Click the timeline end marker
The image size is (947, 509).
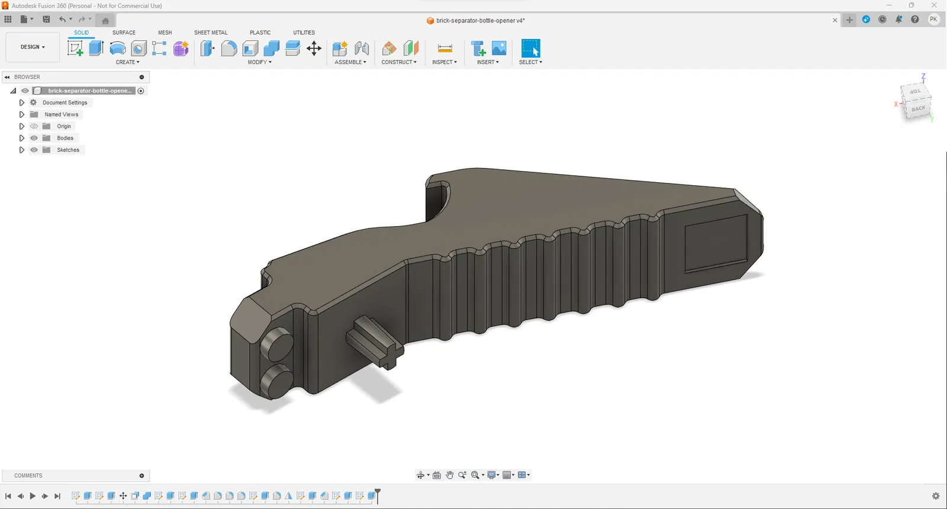click(378, 493)
